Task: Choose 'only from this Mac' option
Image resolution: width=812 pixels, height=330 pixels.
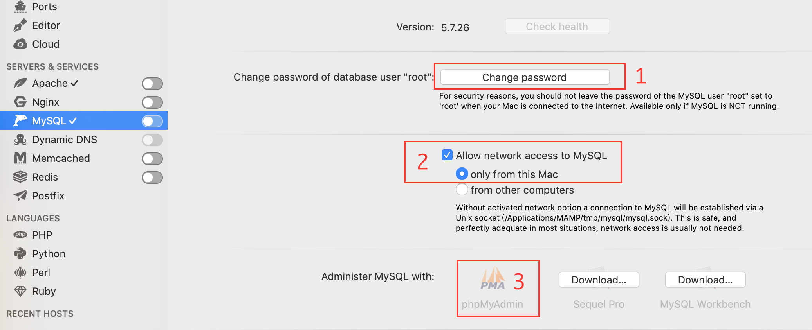Action: [x=462, y=174]
